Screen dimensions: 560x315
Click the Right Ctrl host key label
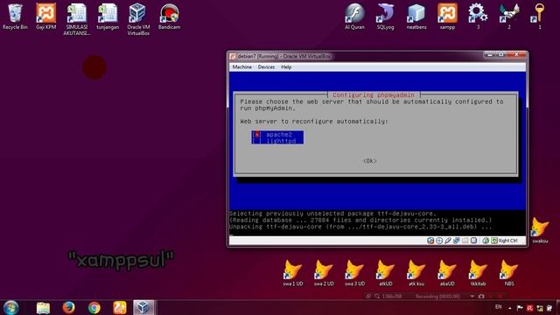pyautogui.click(x=507, y=241)
